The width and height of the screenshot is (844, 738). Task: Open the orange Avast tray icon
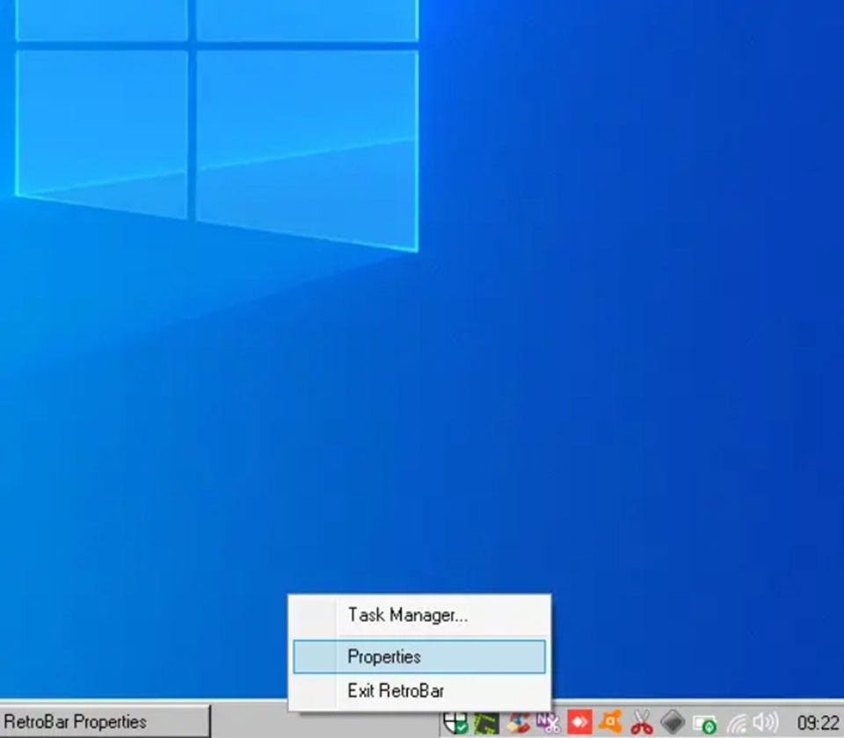(x=611, y=722)
